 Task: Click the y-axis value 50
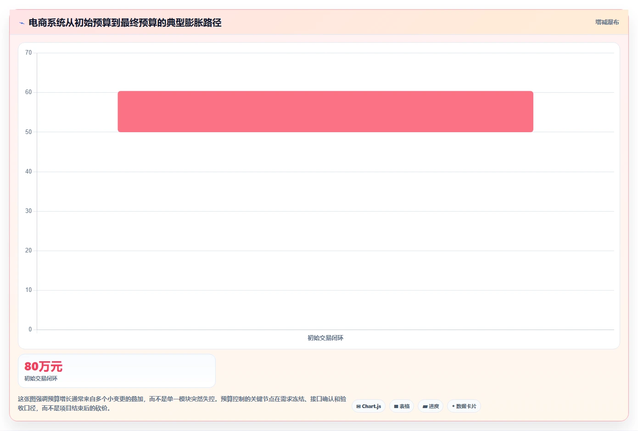pyautogui.click(x=28, y=132)
